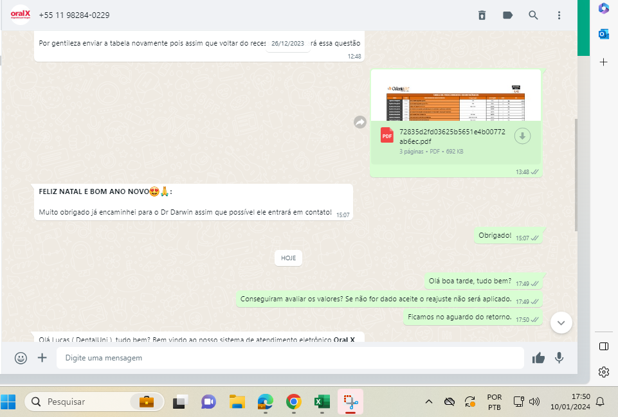Open the chat options three-dot menu
The height and width of the screenshot is (417, 618).
click(x=559, y=15)
